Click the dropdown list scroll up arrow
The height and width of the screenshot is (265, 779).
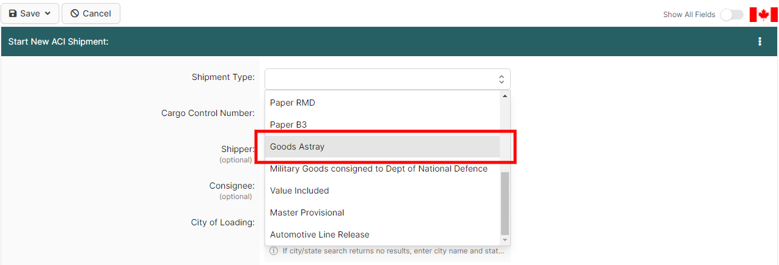click(x=505, y=96)
